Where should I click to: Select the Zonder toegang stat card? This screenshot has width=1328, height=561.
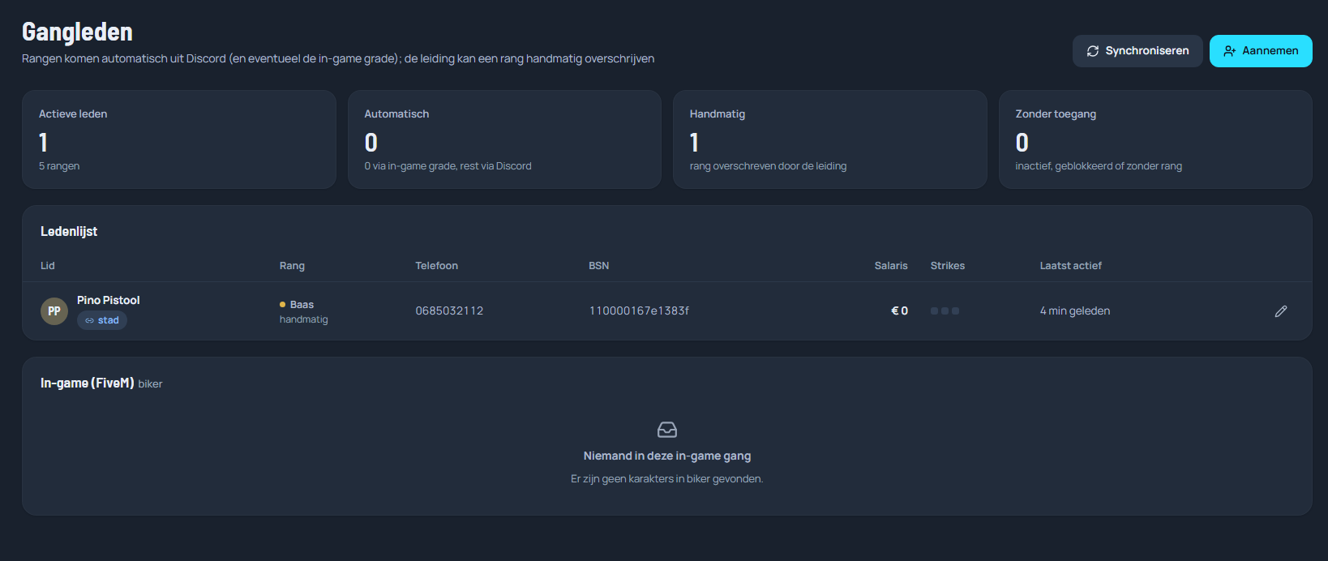pos(1155,139)
